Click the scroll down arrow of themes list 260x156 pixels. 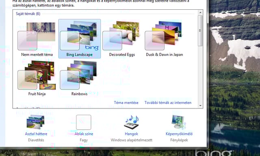(200, 106)
